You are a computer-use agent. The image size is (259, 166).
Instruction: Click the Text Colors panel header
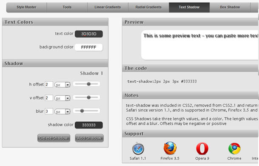coord(55,22)
